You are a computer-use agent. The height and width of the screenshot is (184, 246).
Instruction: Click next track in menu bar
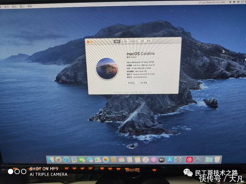point(238,2)
